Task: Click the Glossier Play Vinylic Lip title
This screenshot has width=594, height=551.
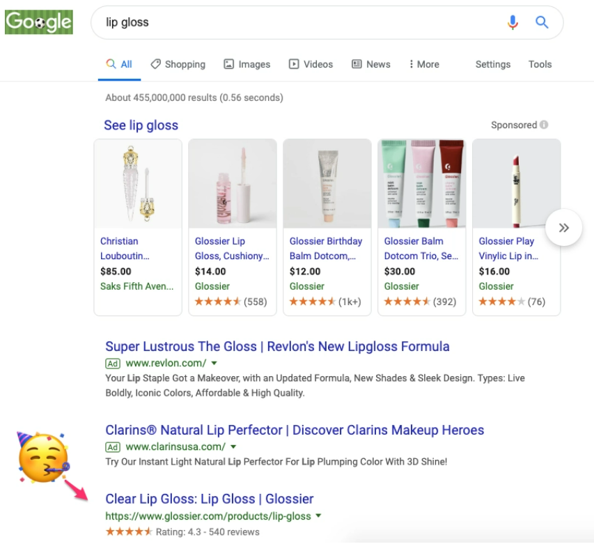Action: [508, 249]
